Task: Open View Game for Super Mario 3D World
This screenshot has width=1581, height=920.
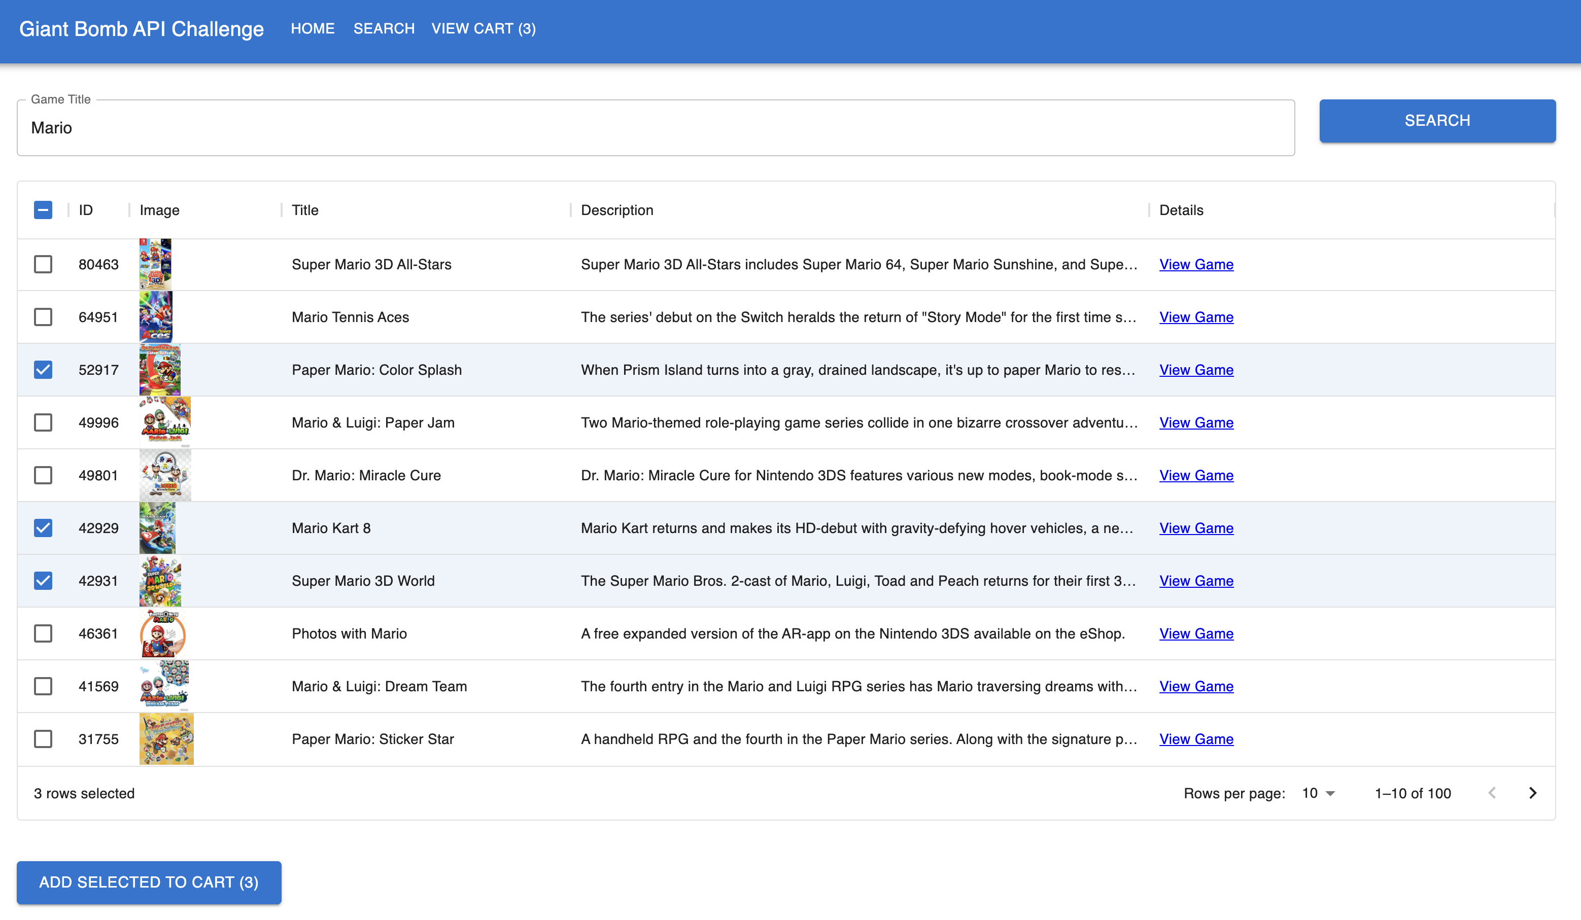Action: pyautogui.click(x=1196, y=580)
